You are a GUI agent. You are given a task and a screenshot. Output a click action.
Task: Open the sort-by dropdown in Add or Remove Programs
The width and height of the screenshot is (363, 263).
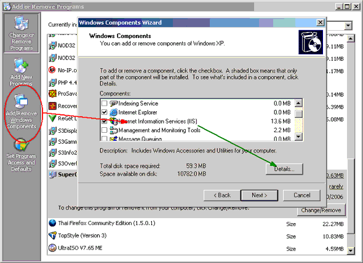pyautogui.click(x=348, y=25)
